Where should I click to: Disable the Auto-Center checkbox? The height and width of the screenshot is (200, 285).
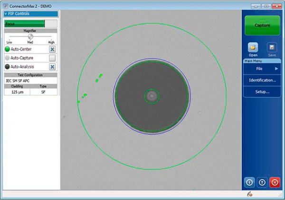coord(52,49)
